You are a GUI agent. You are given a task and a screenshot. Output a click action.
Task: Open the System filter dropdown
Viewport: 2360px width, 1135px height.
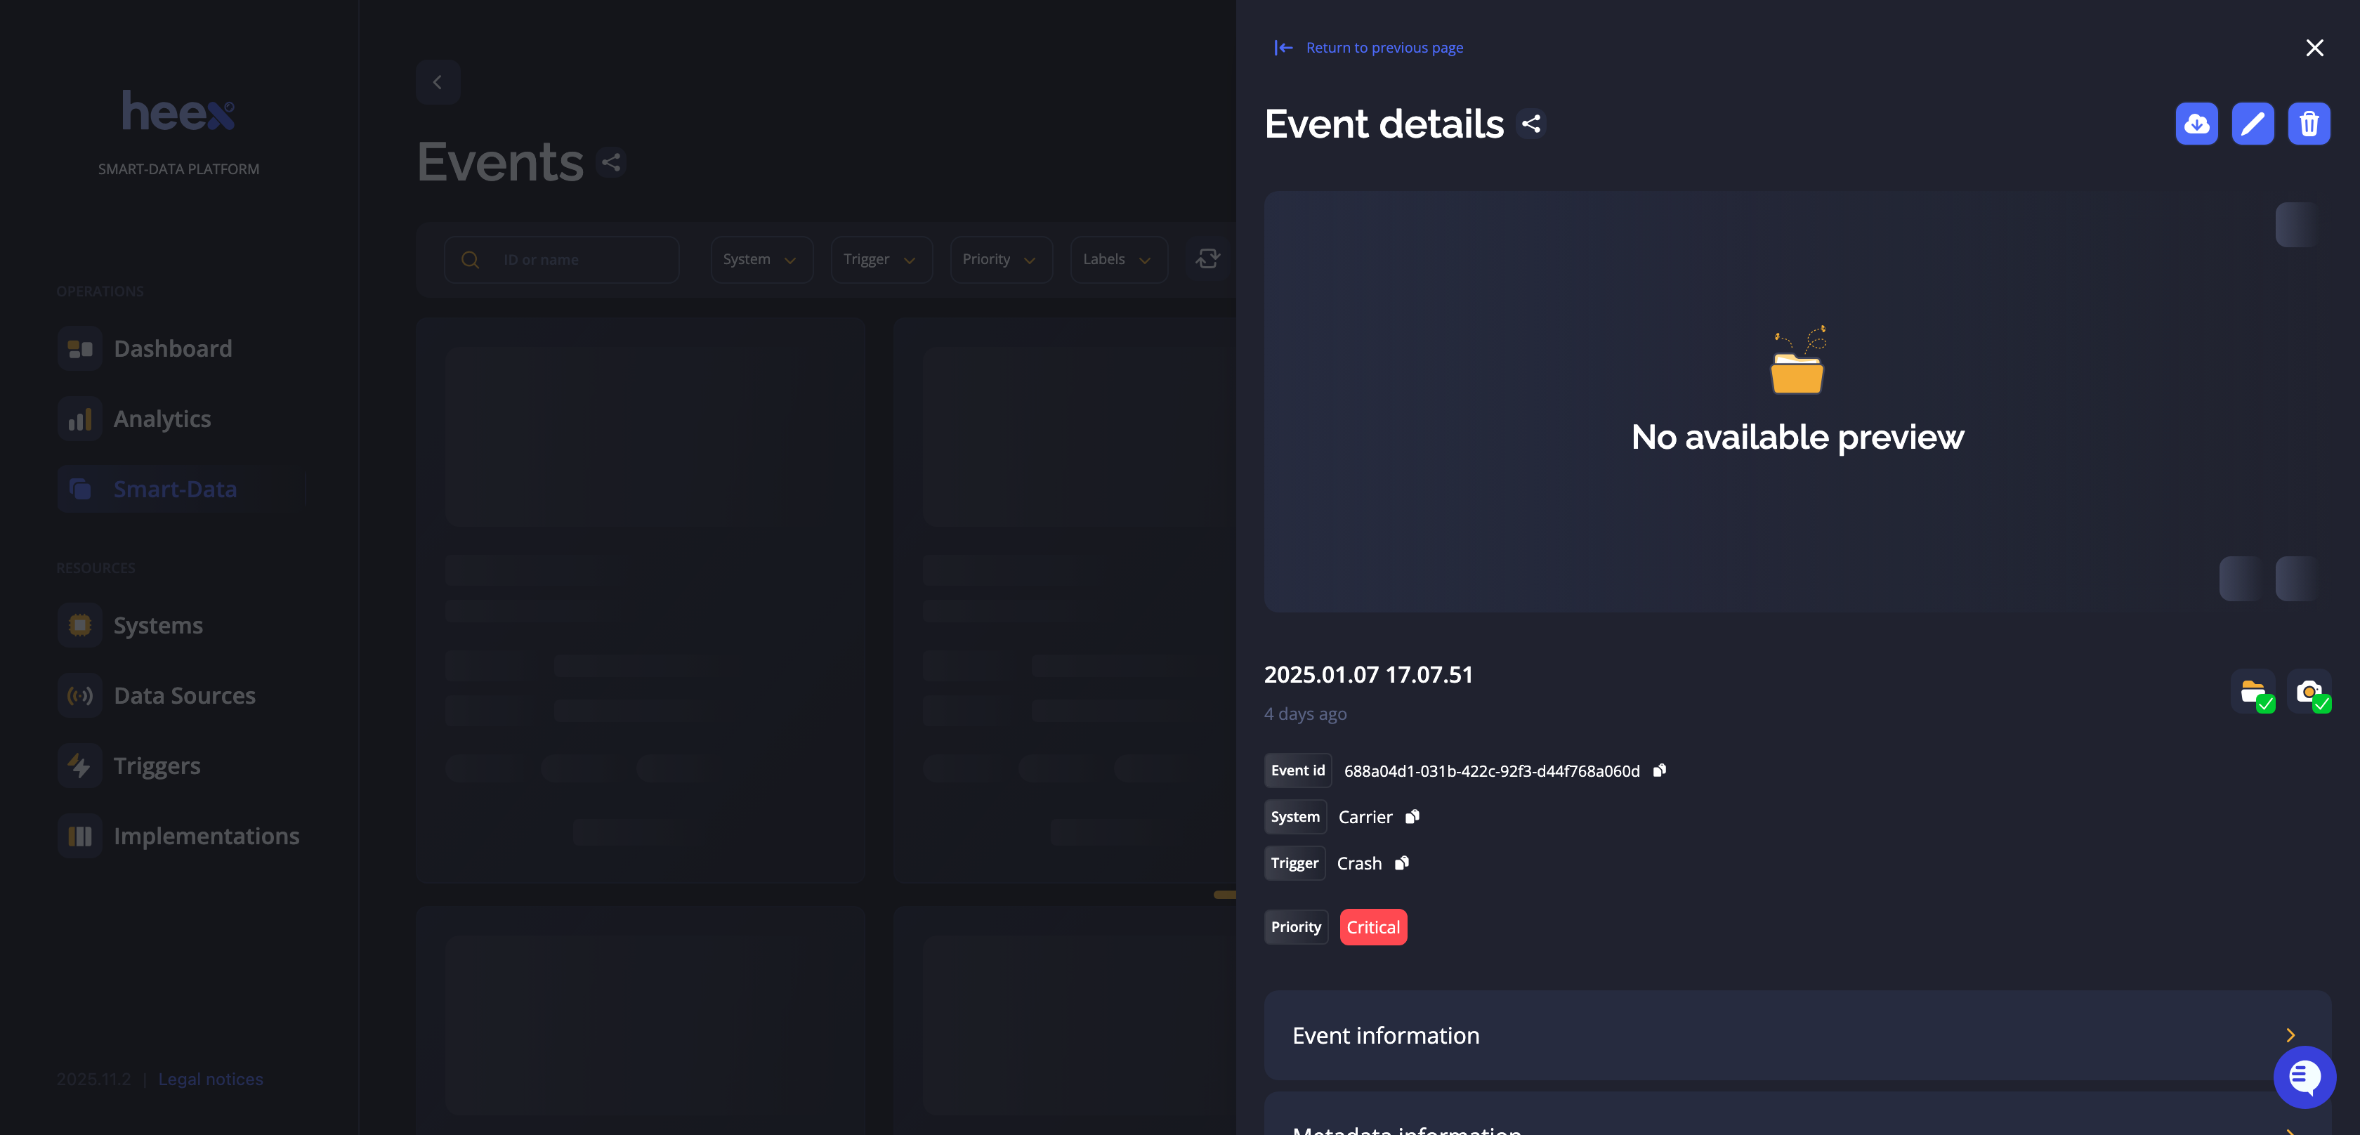click(x=761, y=259)
